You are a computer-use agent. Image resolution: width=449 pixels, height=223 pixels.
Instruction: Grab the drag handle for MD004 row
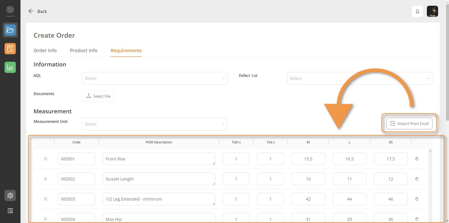coord(45,219)
